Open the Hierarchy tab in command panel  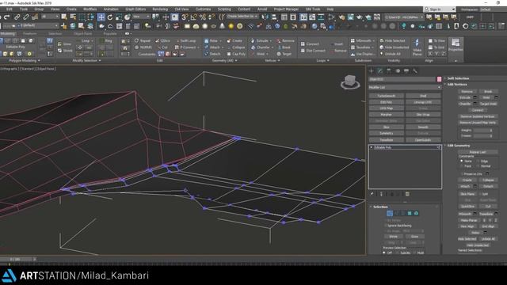(x=389, y=70)
